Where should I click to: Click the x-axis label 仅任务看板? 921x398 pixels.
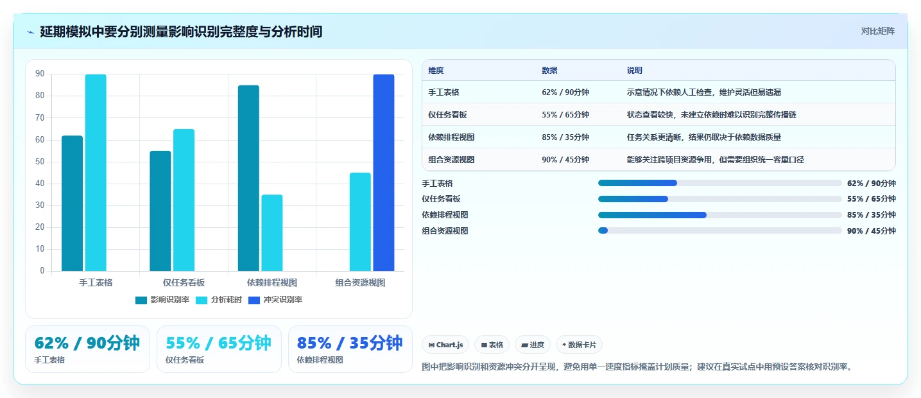pos(184,282)
